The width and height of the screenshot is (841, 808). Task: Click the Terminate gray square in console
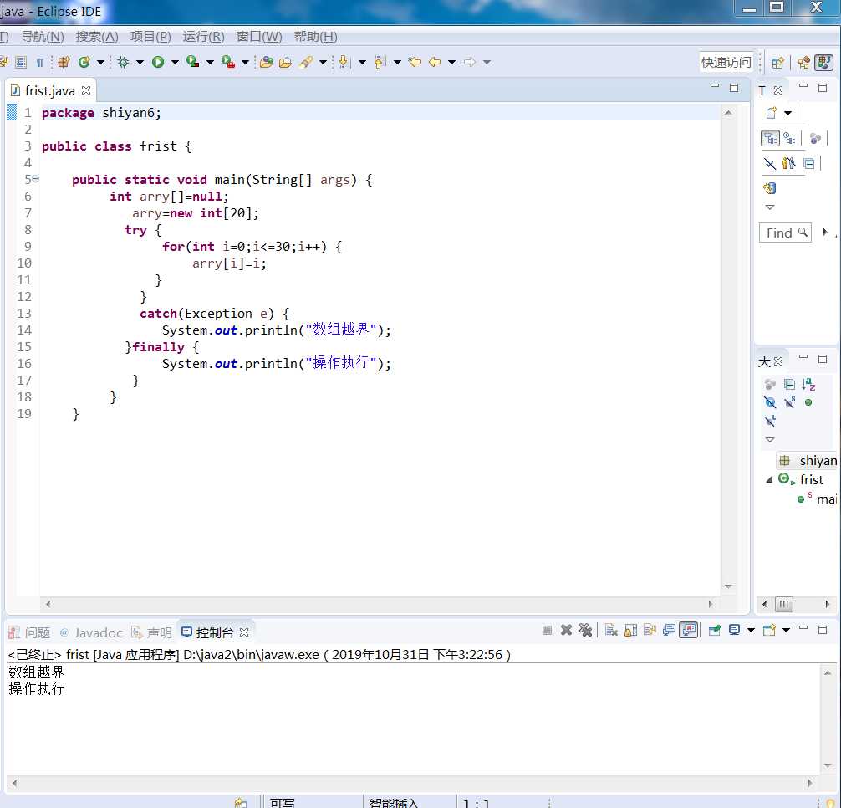(547, 630)
